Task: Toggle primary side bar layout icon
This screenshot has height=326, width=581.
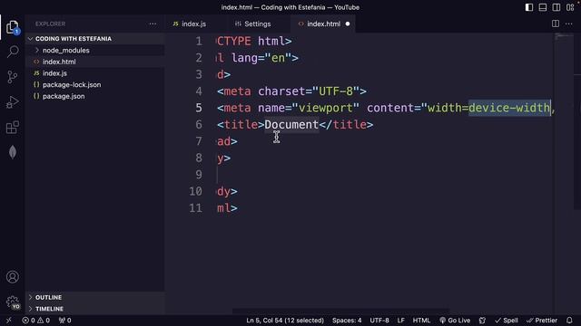Action: pyautogui.click(x=528, y=7)
